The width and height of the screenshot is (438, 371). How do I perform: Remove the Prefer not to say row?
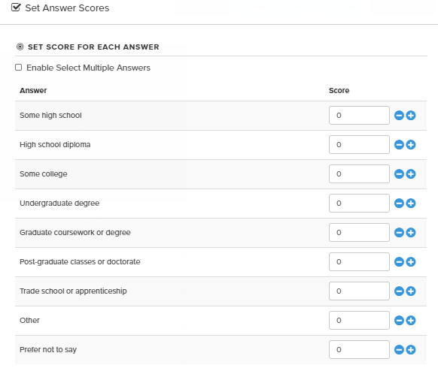coord(399,349)
